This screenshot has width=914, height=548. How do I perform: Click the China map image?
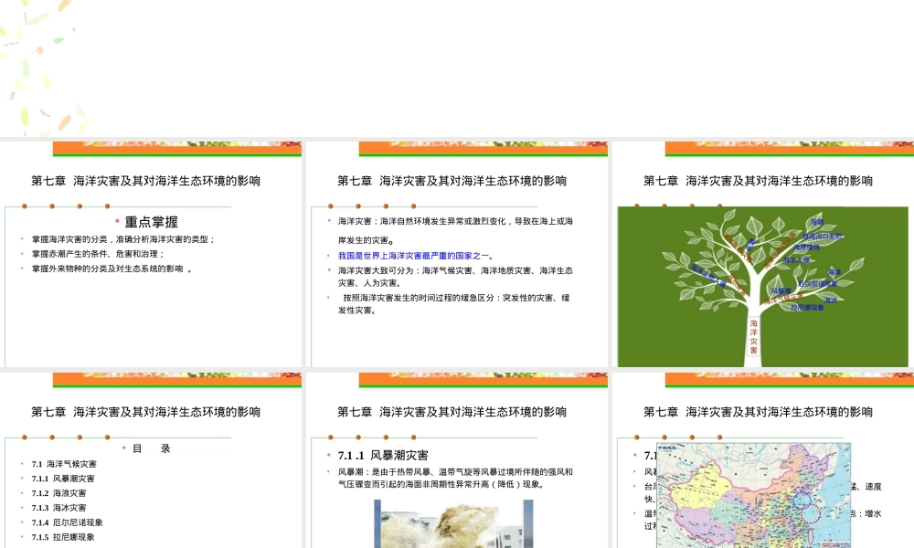pyautogui.click(x=754, y=496)
